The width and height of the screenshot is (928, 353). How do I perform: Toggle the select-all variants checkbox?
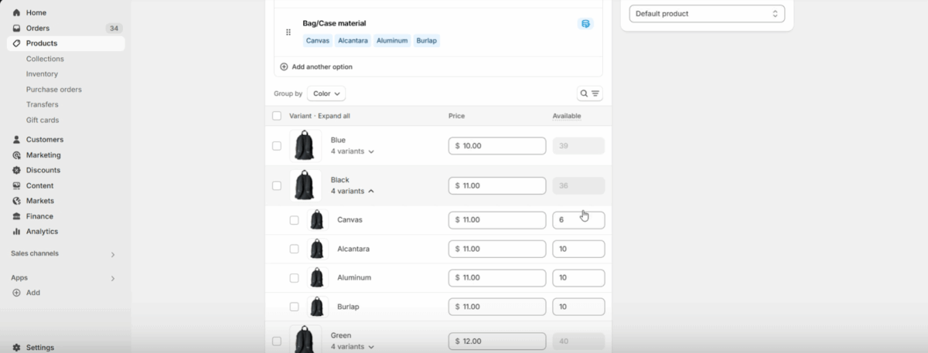pyautogui.click(x=277, y=116)
